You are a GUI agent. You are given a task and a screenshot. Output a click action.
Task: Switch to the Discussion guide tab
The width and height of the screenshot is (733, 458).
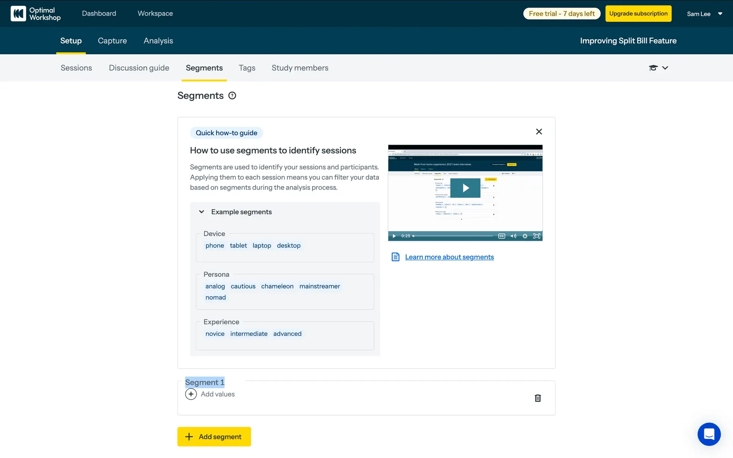pos(139,68)
